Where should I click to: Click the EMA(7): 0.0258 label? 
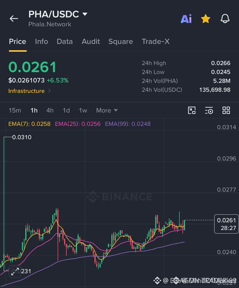(x=29, y=124)
